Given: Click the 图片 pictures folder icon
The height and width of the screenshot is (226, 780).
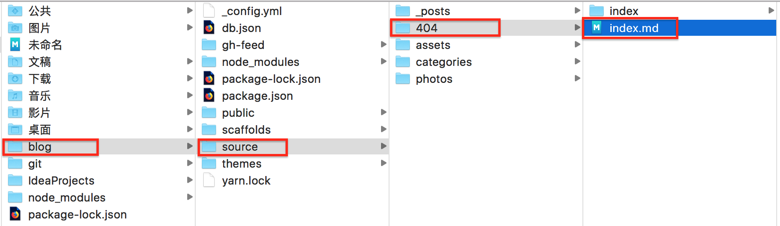Looking at the screenshot, I should point(15,28).
